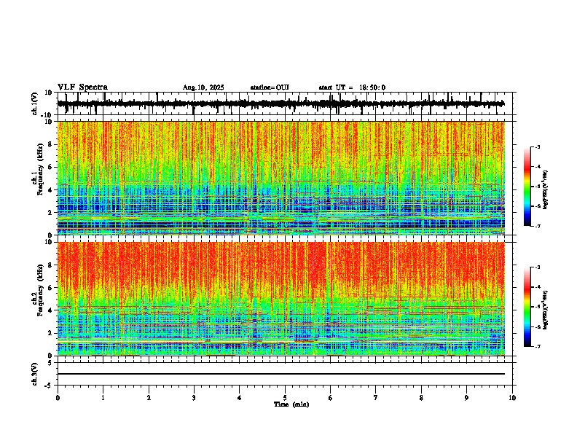Click the ch.2 color bar unit label
This screenshot has width=577, height=446.
(x=546, y=310)
